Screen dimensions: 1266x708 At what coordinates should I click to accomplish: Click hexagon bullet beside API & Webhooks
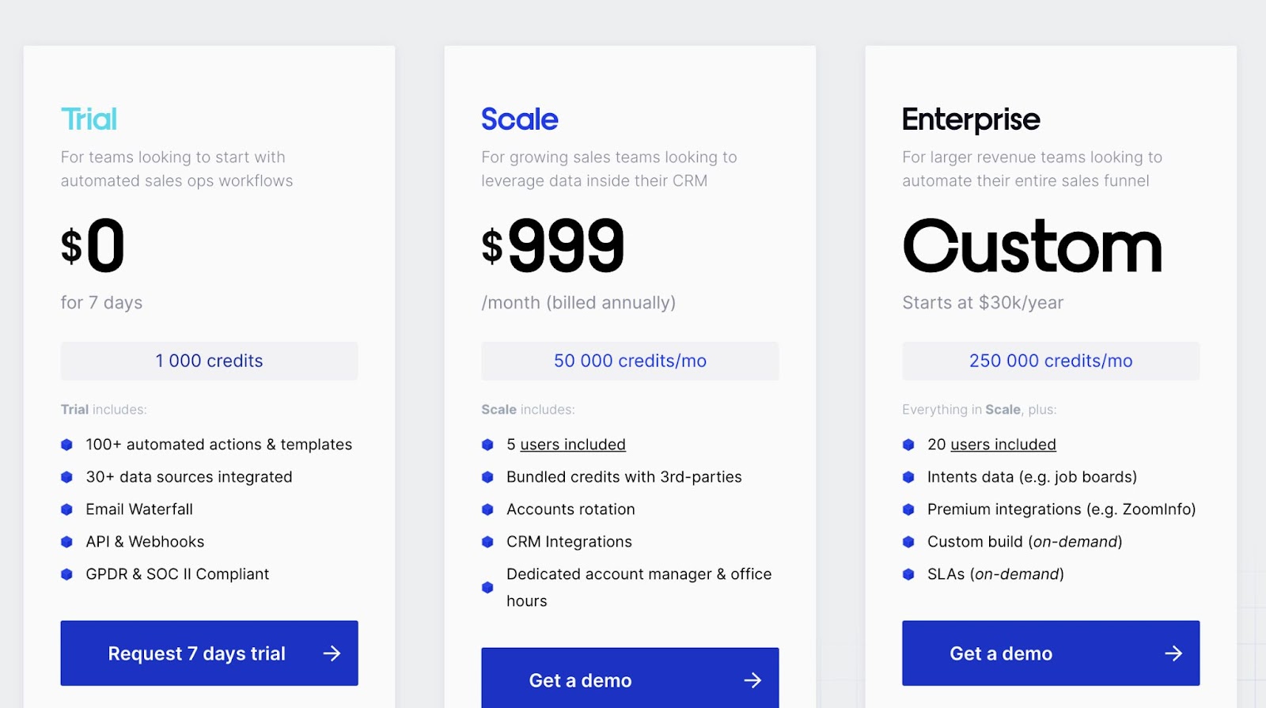coord(67,542)
